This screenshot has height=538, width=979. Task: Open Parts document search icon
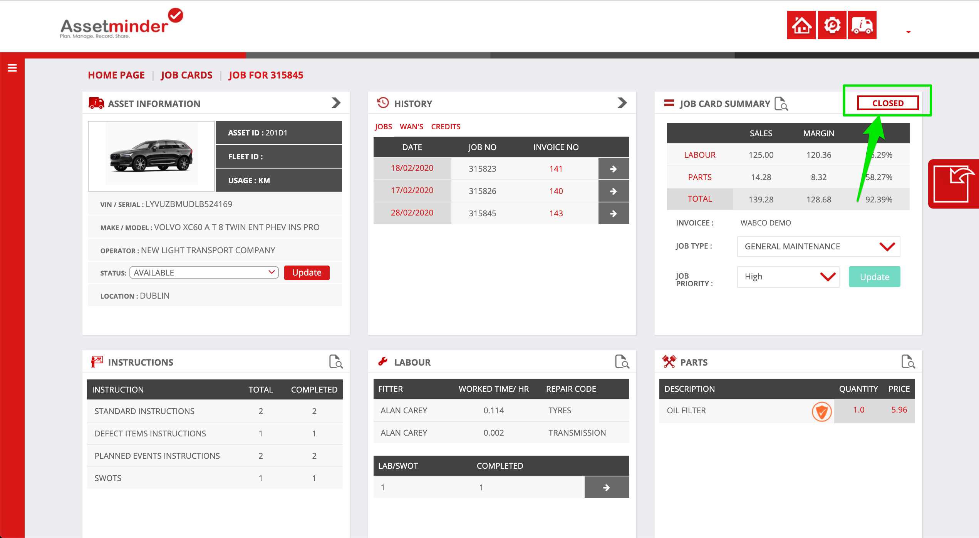908,362
